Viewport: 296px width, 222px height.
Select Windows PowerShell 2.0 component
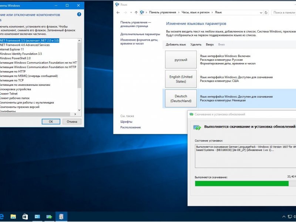tap(15, 58)
